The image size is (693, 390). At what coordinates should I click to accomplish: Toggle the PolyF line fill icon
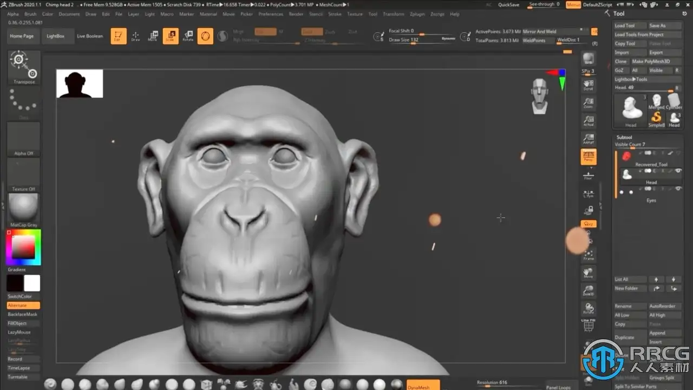(x=589, y=326)
